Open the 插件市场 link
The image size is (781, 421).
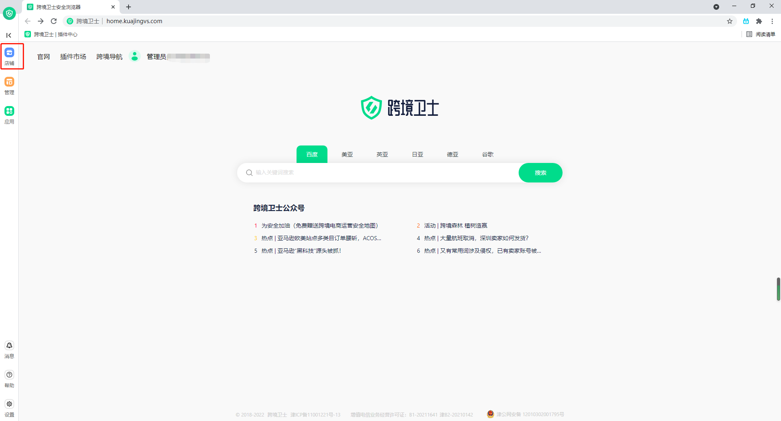click(x=73, y=56)
